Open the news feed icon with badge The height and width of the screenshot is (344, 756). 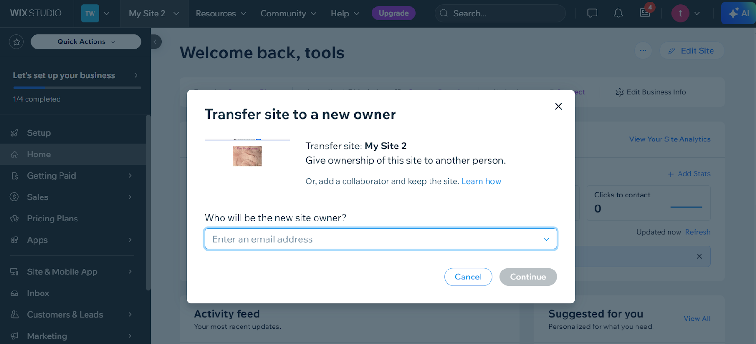645,13
